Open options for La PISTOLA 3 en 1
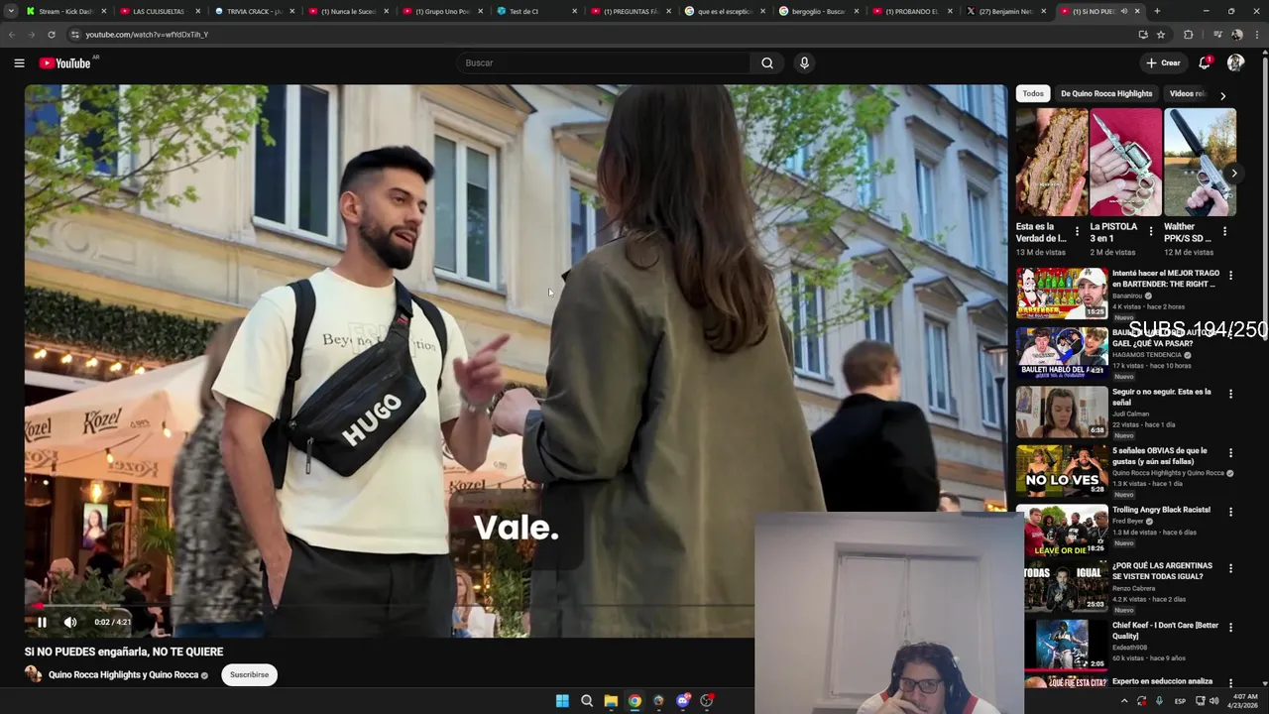 pyautogui.click(x=1151, y=231)
